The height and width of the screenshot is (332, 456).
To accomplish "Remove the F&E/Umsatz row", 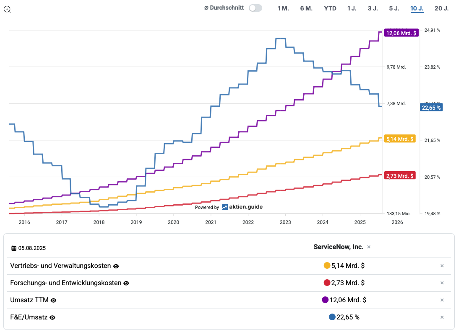I will click(x=442, y=317).
